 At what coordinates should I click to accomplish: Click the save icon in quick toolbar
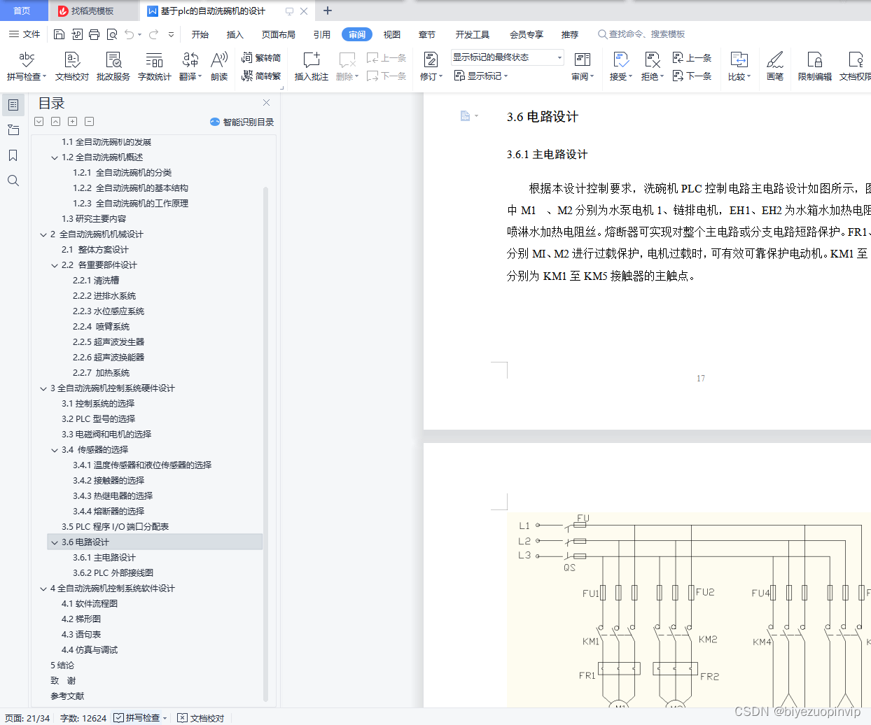60,34
